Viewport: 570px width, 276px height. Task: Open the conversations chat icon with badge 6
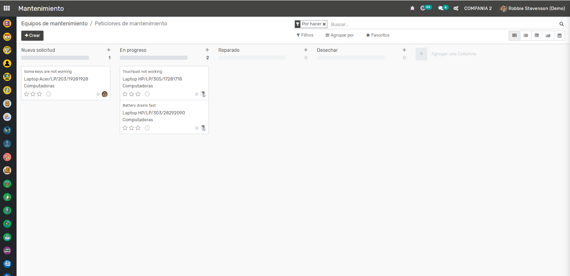(440, 8)
